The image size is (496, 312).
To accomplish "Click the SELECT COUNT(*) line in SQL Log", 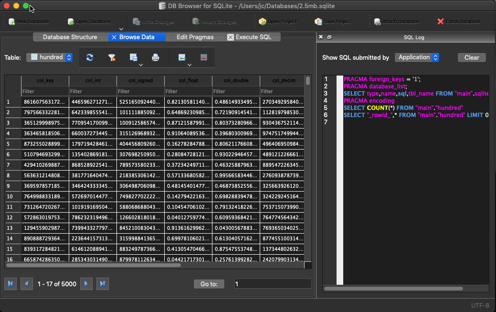I will [x=403, y=108].
